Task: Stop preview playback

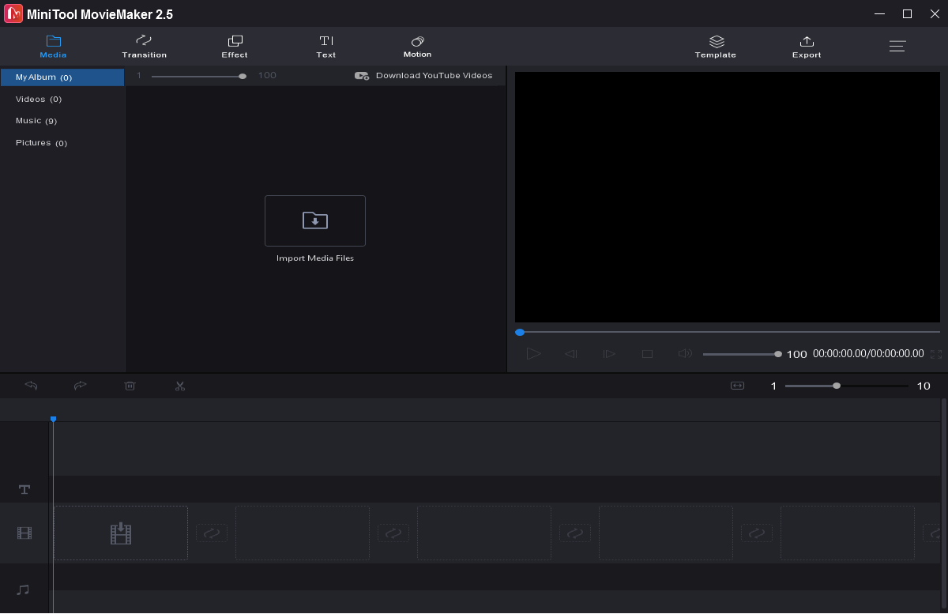Action: [647, 354]
